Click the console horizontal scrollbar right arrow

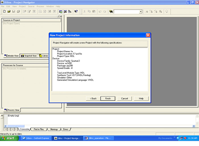pos(194,126)
